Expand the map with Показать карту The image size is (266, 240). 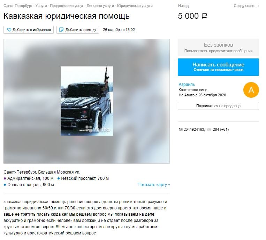tap(153, 185)
